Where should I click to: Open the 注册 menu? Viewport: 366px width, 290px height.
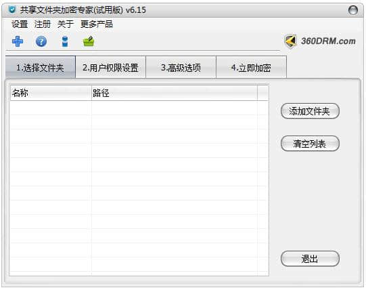coord(42,24)
